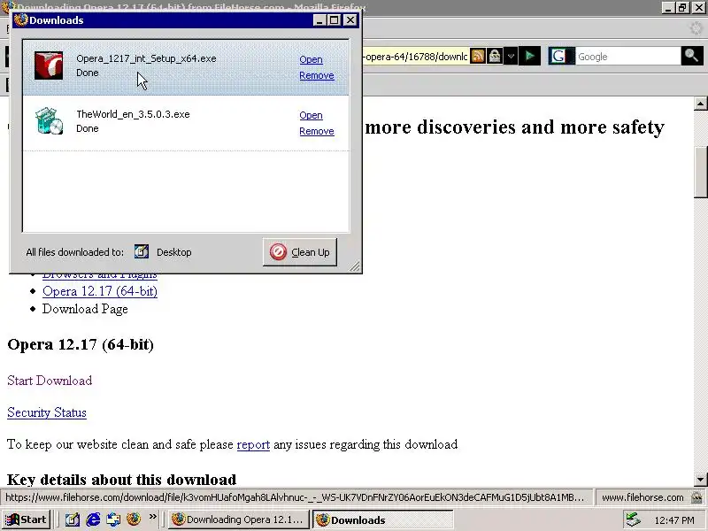Click the green Go arrow button
This screenshot has width=708, height=531.
pyautogui.click(x=529, y=56)
